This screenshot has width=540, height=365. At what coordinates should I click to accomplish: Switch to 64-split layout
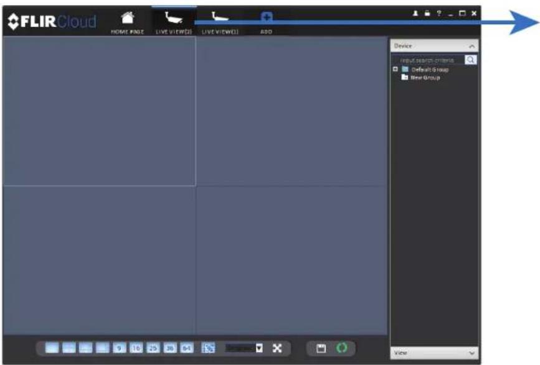[x=187, y=348]
